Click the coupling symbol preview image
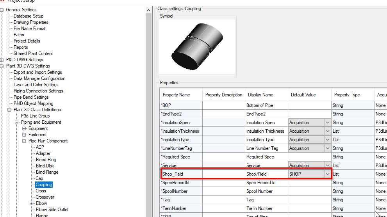The height and width of the screenshot is (217, 387). tap(197, 47)
